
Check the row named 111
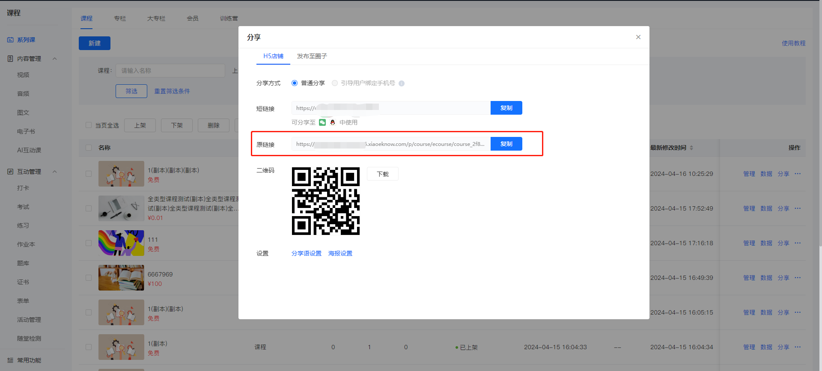pos(89,243)
